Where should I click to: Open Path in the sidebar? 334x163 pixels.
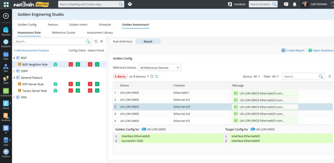pyautogui.click(x=6, y=80)
